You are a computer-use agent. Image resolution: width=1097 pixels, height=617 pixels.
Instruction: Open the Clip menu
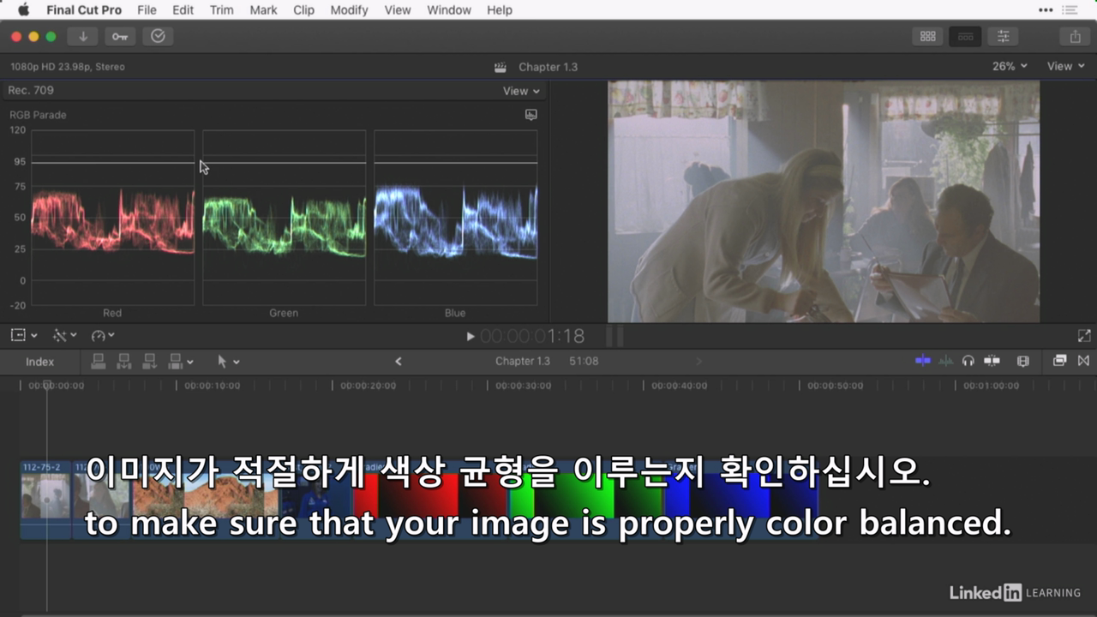point(303,10)
